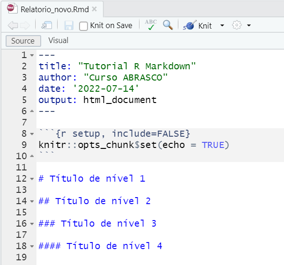This screenshot has width=284, height=265.
Task: Save the document with the floppy disk icon
Action: pos(69,25)
